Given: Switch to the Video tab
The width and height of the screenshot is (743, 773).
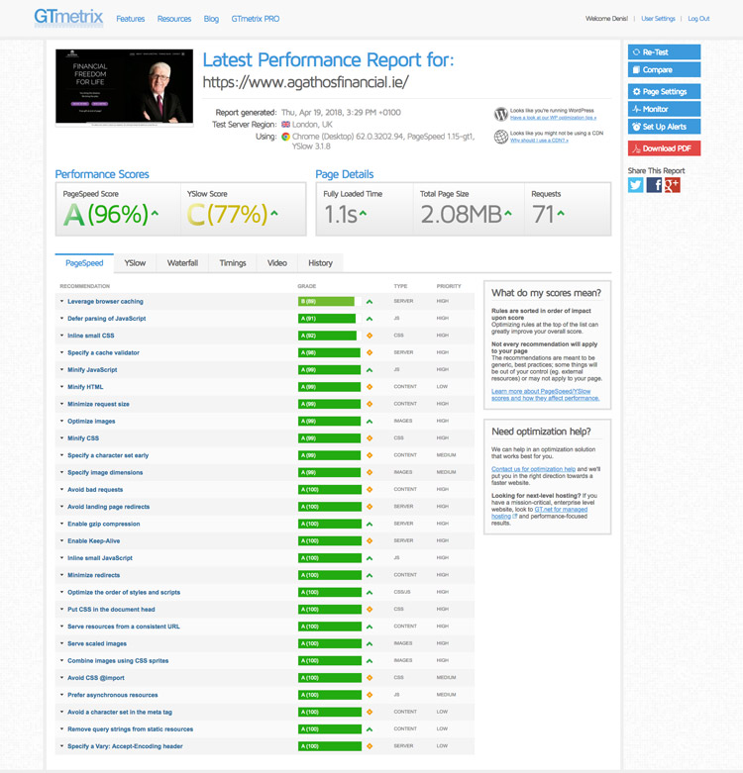Looking at the screenshot, I should pyautogui.click(x=276, y=263).
